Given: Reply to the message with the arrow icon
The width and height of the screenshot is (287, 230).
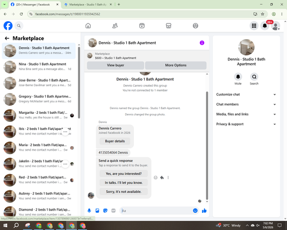Looking at the screenshot, I should [162, 178].
